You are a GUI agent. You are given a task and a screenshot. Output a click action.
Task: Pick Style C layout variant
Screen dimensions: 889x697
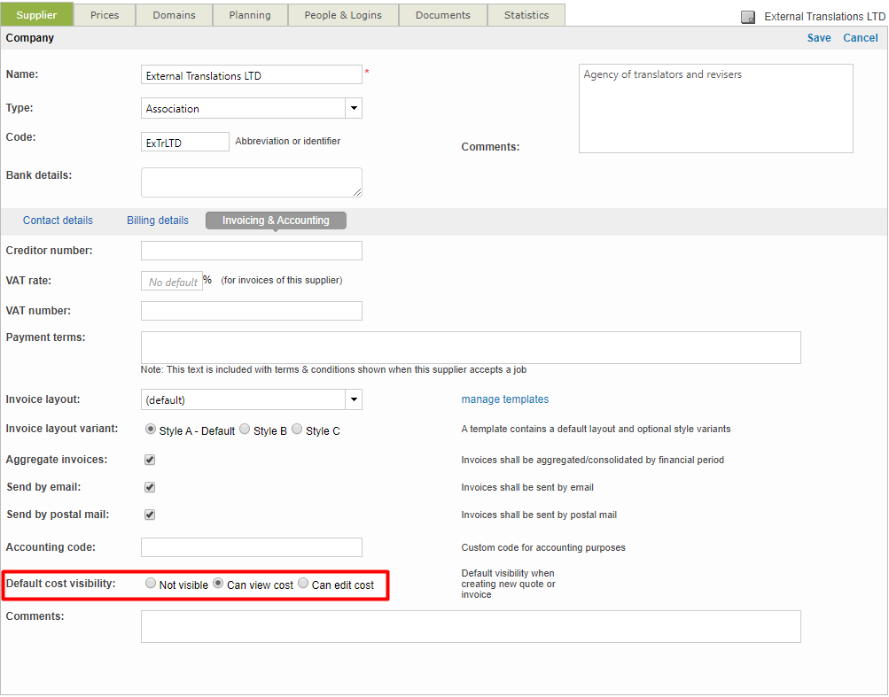pyautogui.click(x=297, y=430)
